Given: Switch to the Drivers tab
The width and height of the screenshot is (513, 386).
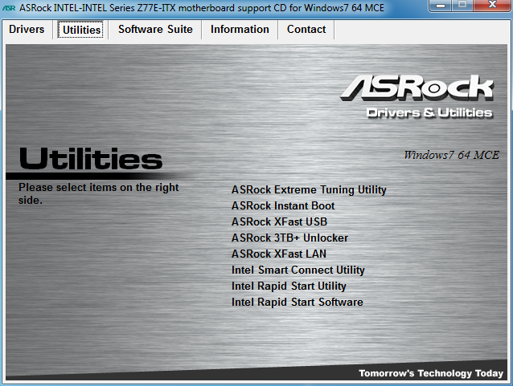Looking at the screenshot, I should tap(27, 30).
